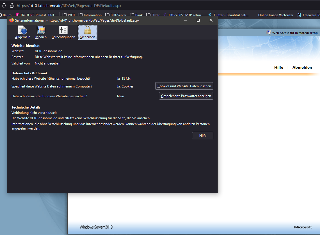Click the Microsoft logo in page footer
The height and width of the screenshot is (235, 320).
pyautogui.click(x=303, y=227)
